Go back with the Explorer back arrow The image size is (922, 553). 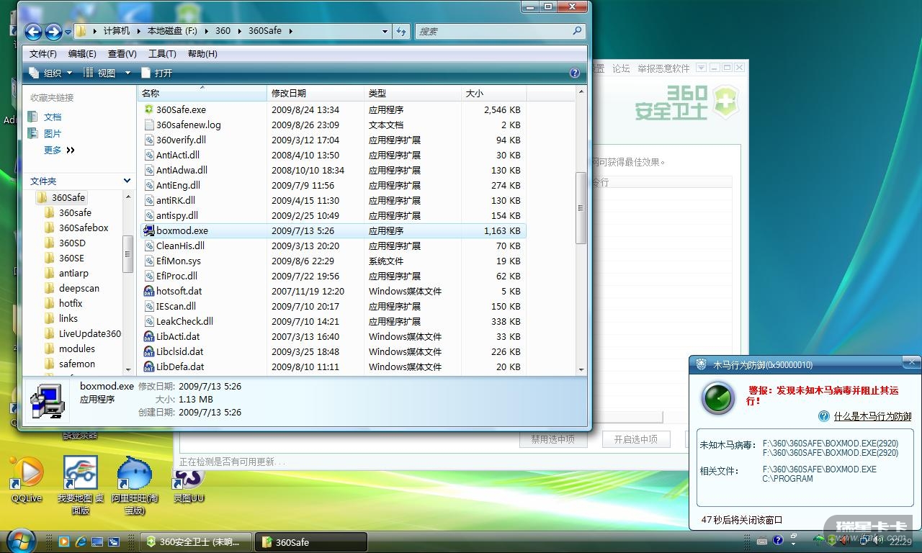point(33,32)
